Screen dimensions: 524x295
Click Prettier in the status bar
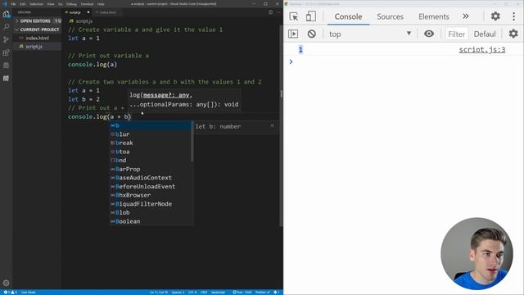263,292
